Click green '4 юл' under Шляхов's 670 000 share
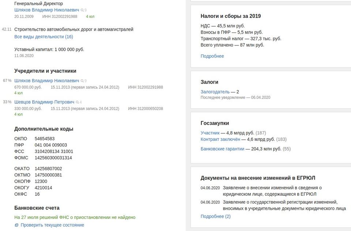The image size is (351, 231). [x=18, y=93]
